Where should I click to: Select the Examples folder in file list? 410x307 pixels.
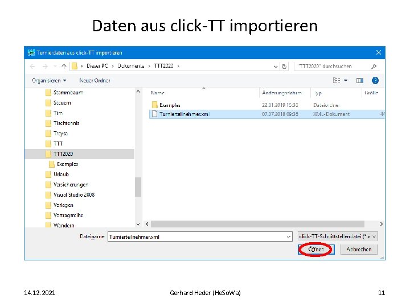(170, 105)
